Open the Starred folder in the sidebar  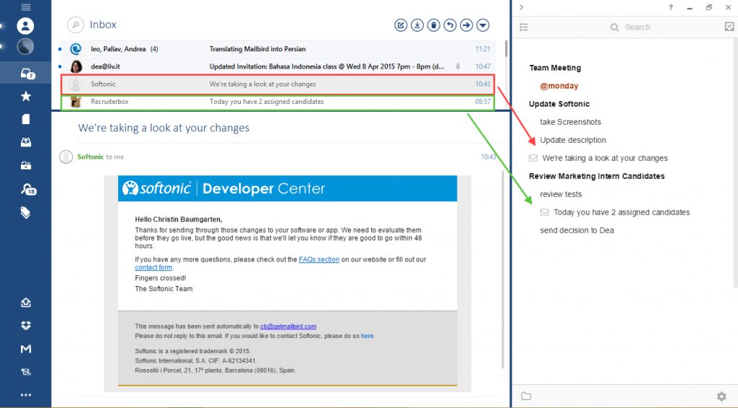click(x=26, y=96)
